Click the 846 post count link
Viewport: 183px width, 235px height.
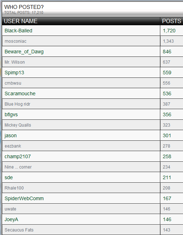click(x=167, y=52)
